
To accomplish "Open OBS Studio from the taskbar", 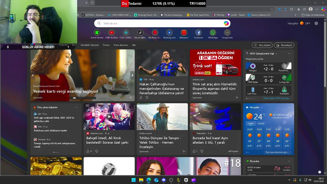I will pyautogui.click(x=171, y=180).
